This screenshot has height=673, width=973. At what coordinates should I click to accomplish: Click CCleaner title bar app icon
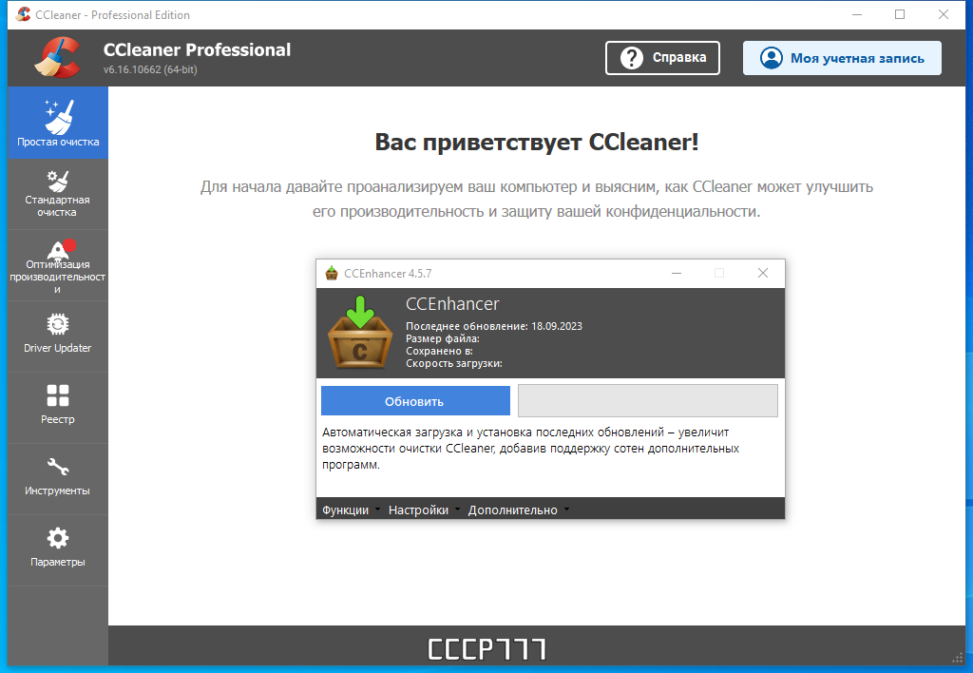tap(24, 14)
